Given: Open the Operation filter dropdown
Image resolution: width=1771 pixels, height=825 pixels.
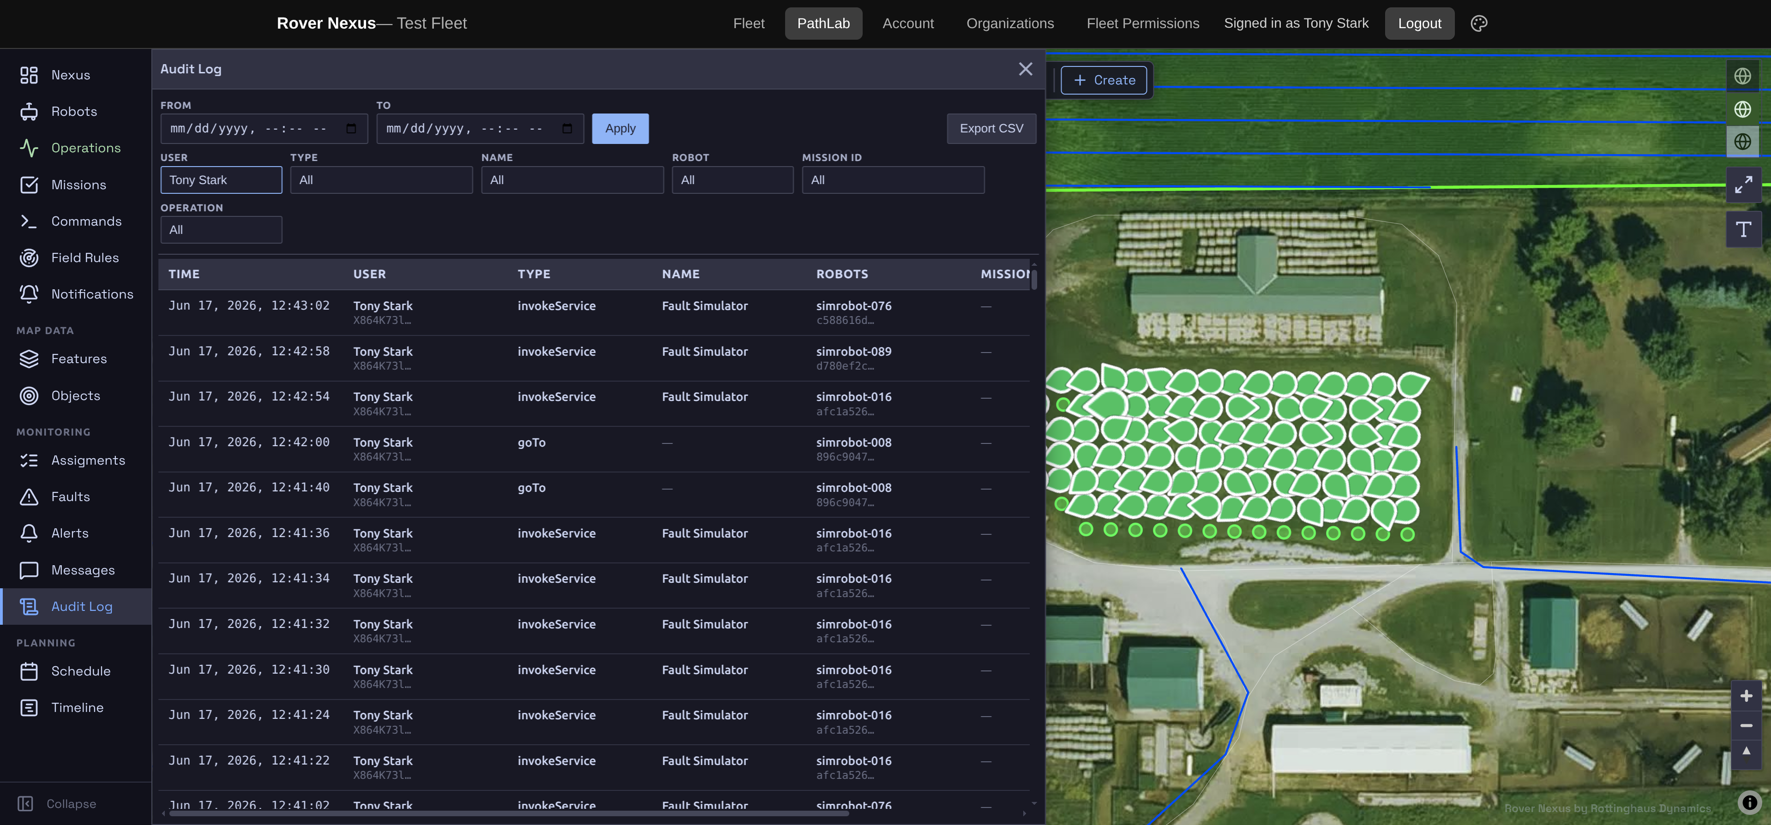Looking at the screenshot, I should pyautogui.click(x=221, y=230).
